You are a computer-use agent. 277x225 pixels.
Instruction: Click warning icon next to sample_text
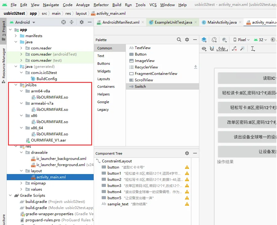click(187, 204)
